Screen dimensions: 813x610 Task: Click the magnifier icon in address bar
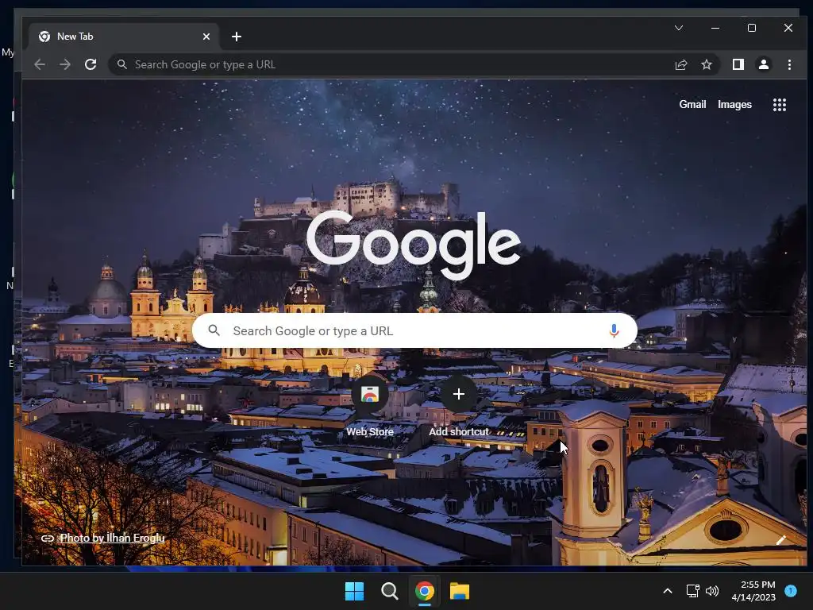pyautogui.click(x=121, y=64)
